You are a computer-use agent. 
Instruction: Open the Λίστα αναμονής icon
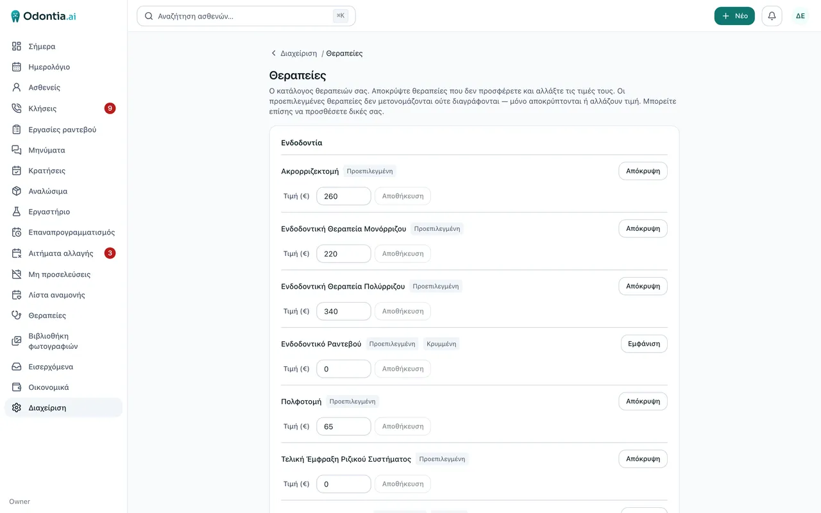17,295
